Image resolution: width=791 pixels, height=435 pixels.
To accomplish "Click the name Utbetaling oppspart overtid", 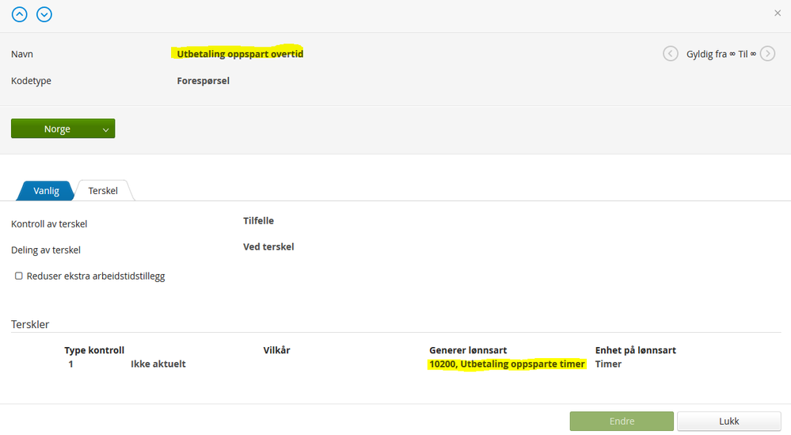I will 240,54.
